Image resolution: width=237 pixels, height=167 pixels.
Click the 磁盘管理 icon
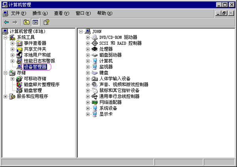(x=19, y=90)
